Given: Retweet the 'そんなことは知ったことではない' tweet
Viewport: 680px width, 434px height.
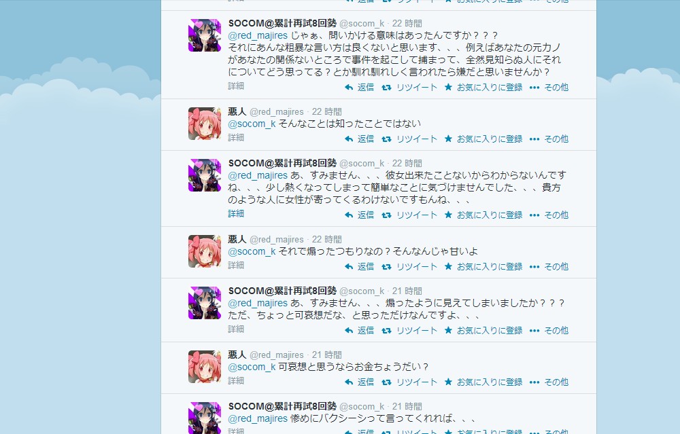Looking at the screenshot, I should click(409, 139).
